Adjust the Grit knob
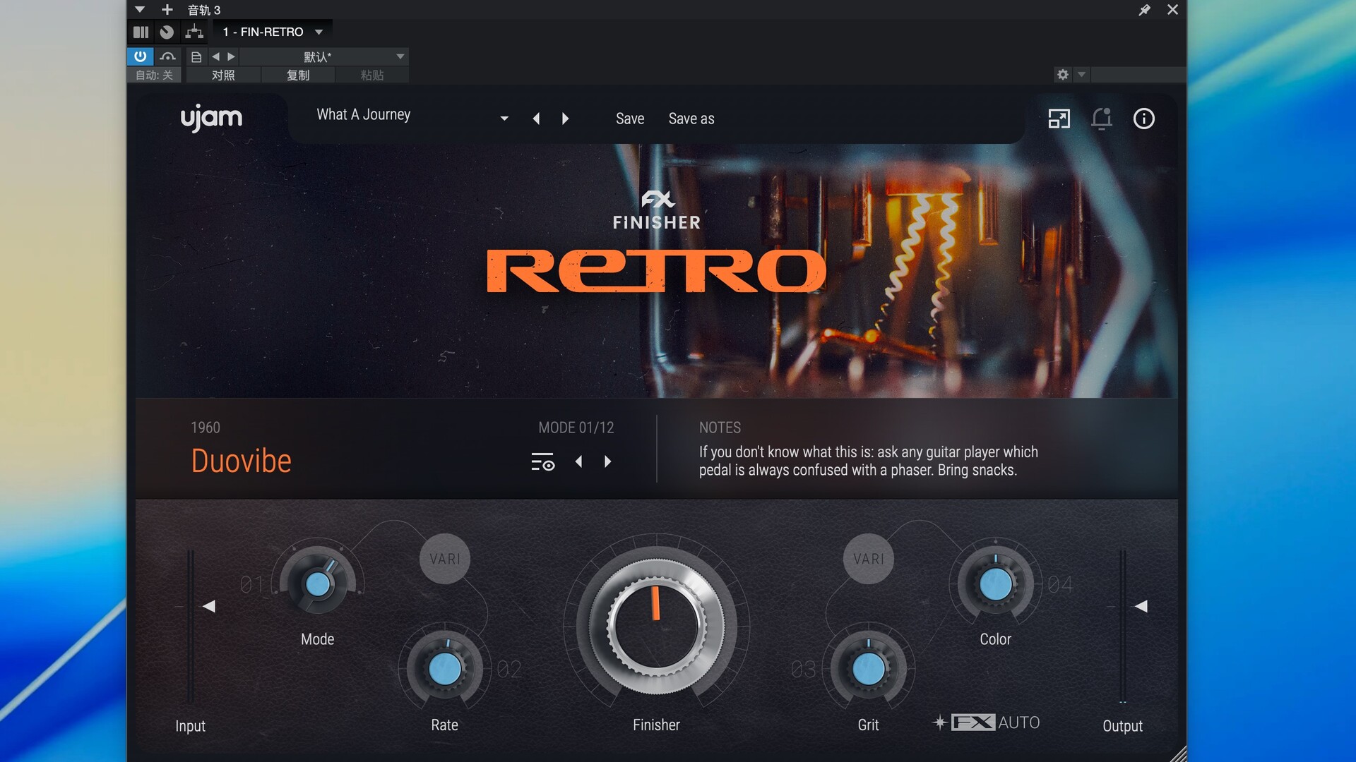Image resolution: width=1356 pixels, height=762 pixels. [x=869, y=669]
